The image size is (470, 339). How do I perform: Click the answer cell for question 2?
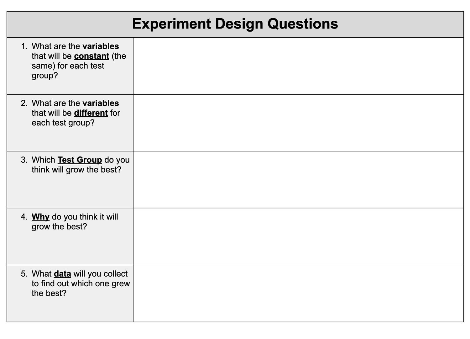coord(298,123)
